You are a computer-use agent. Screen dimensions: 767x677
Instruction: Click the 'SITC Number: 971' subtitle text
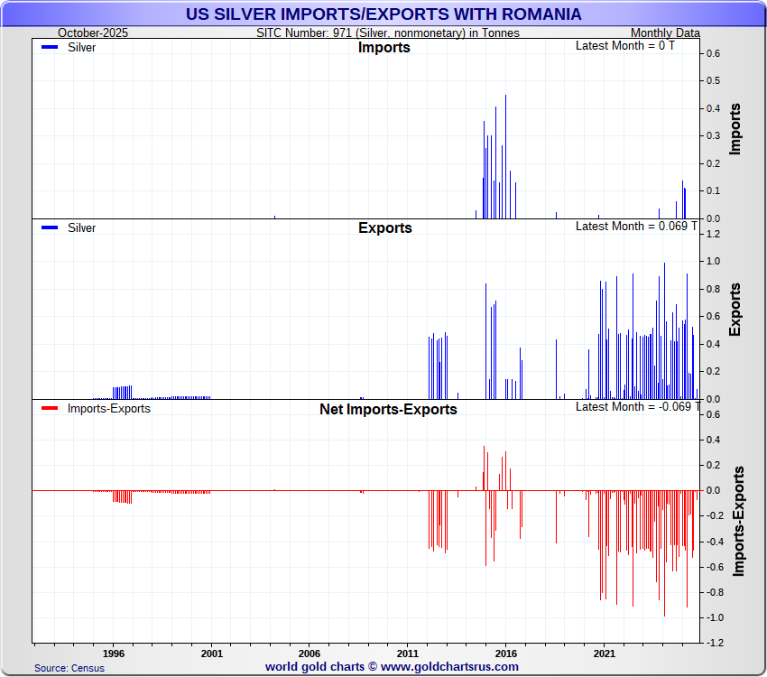[388, 32]
